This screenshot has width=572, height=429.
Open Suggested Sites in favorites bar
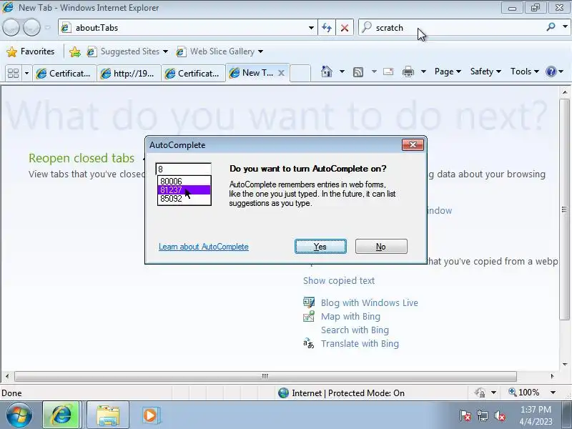[127, 51]
